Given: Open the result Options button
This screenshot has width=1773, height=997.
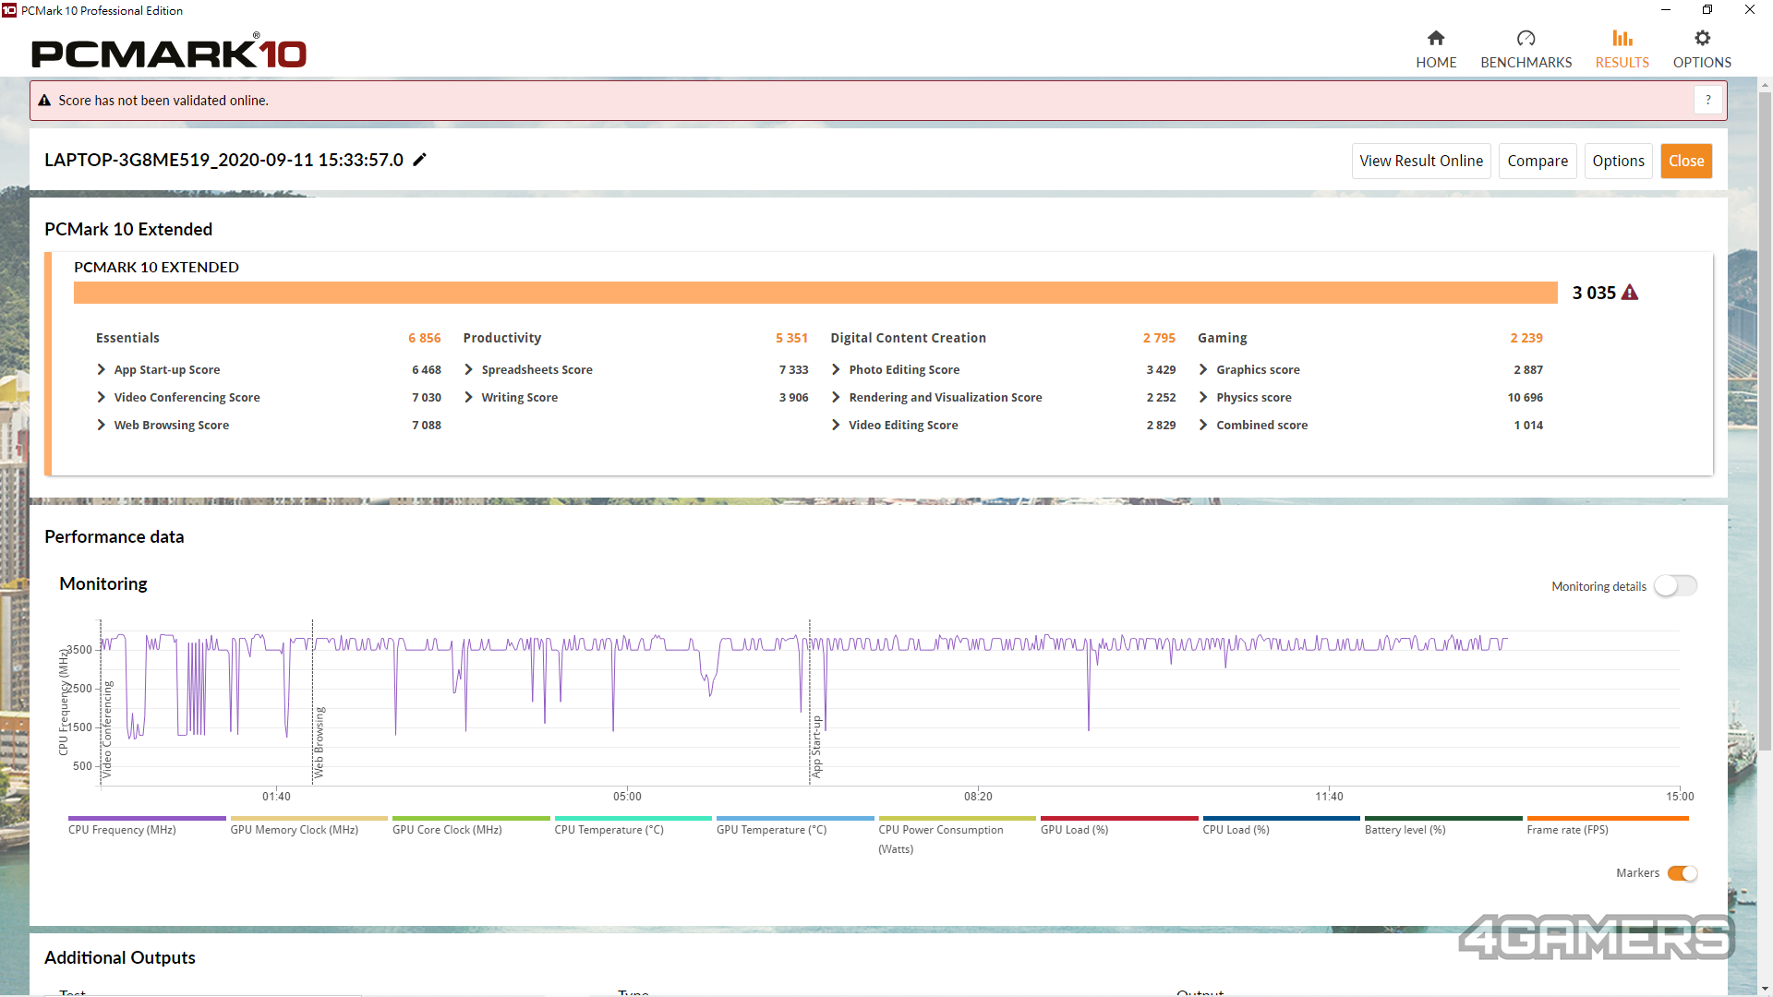Looking at the screenshot, I should coord(1618,161).
